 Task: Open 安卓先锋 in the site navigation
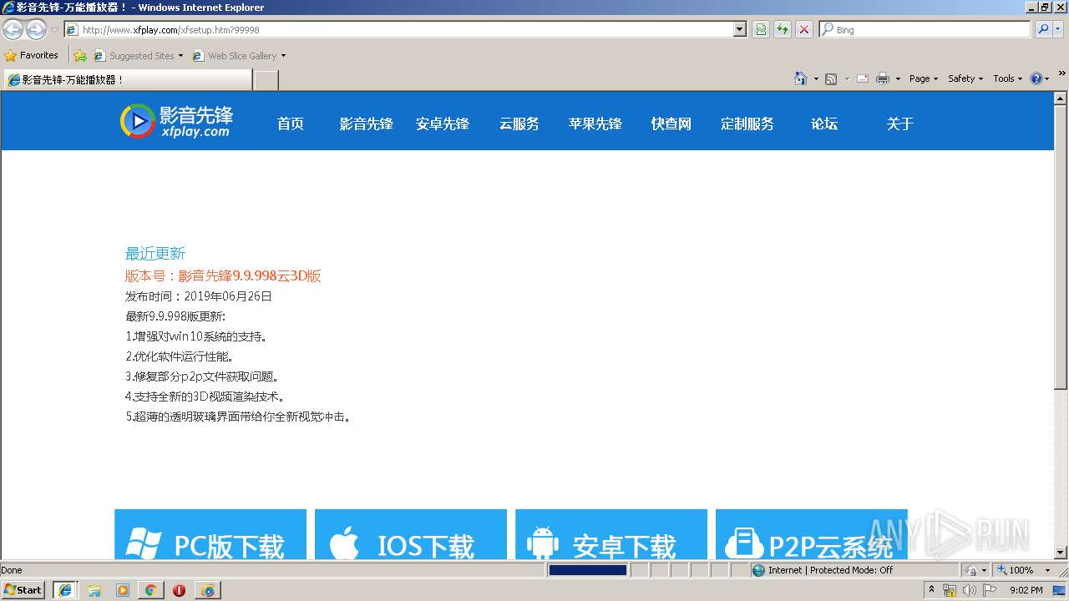443,124
